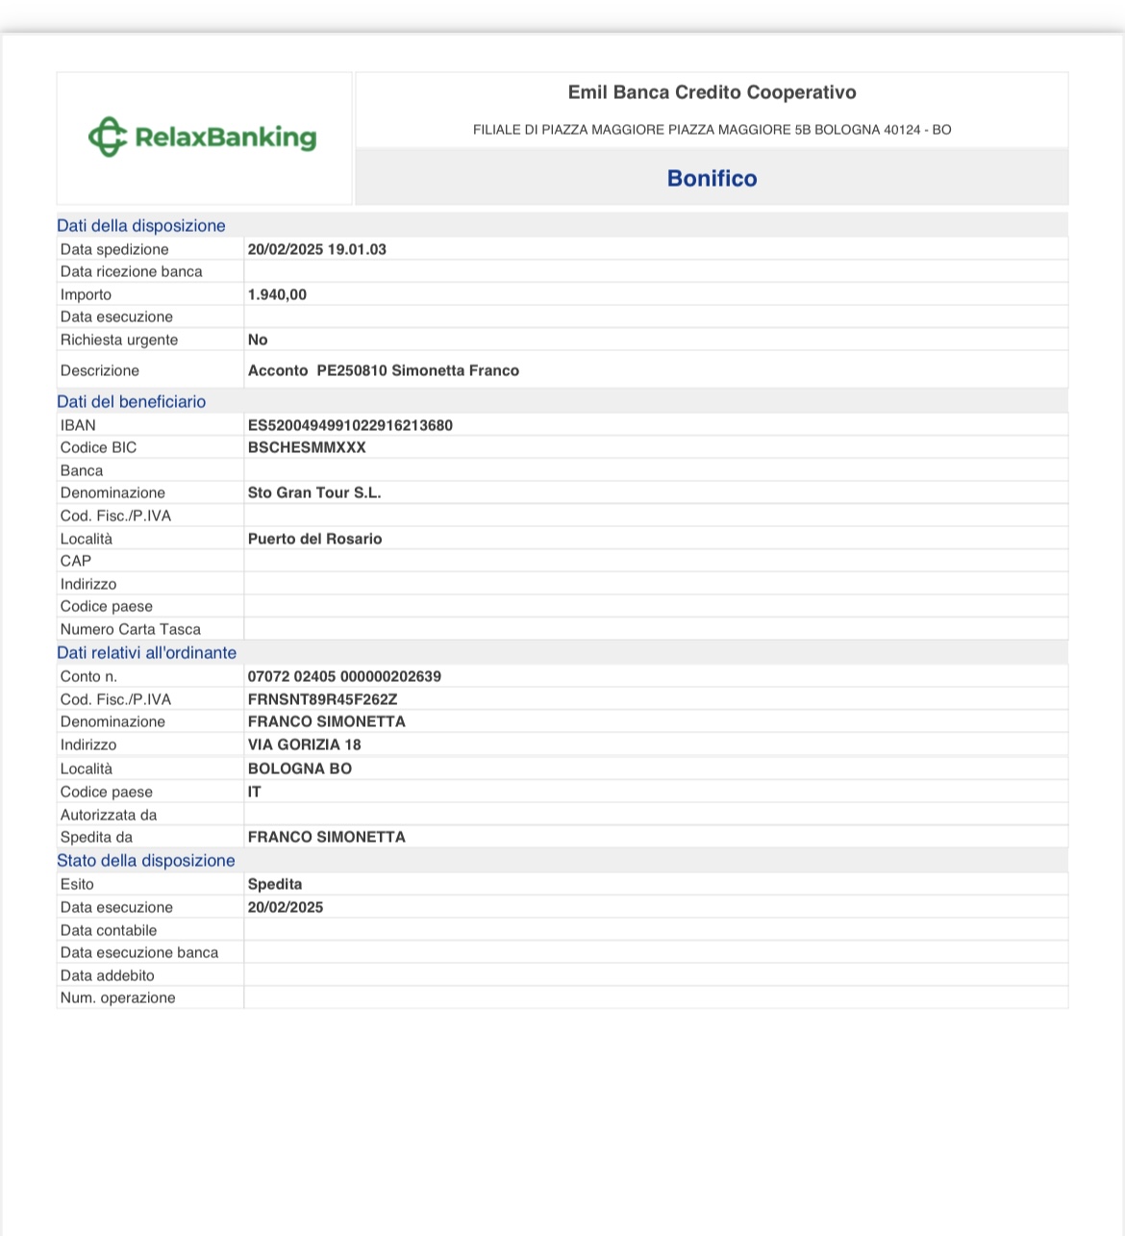Select the Bonifico title heading

tap(712, 178)
